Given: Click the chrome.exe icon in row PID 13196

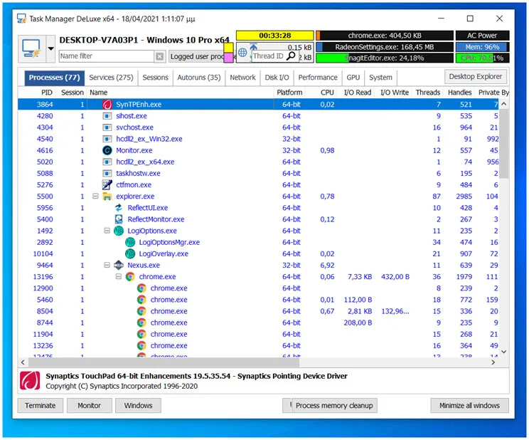Looking at the screenshot, I should 130,277.
